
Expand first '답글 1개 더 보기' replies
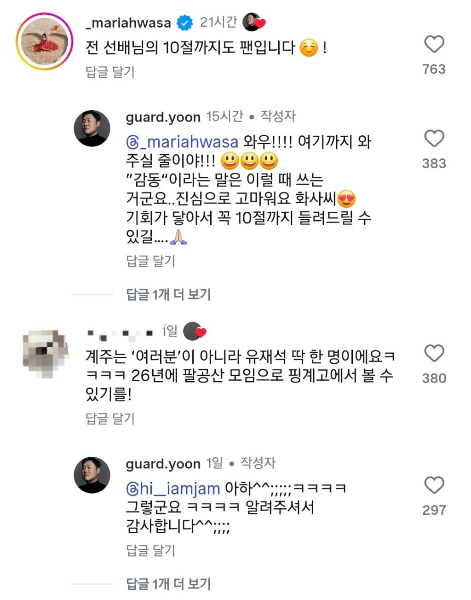pyautogui.click(x=168, y=294)
